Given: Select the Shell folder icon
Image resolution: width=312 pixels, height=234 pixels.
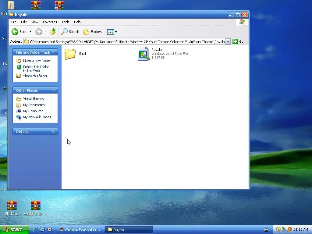Looking at the screenshot, I should 70,54.
